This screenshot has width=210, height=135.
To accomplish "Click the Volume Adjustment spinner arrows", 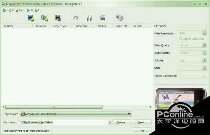I will 205,76.
